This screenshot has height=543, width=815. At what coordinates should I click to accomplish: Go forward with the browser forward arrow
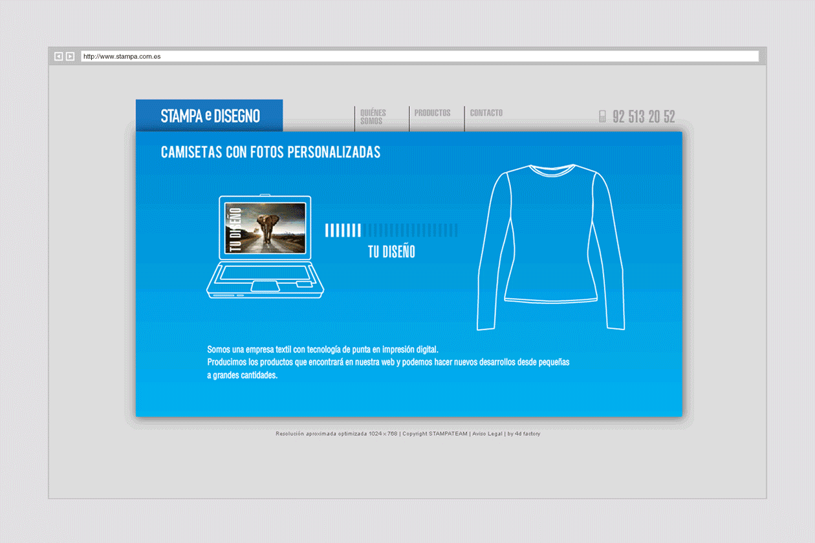(70, 56)
